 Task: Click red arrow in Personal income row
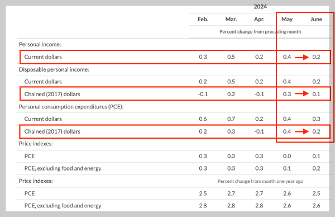301,57
